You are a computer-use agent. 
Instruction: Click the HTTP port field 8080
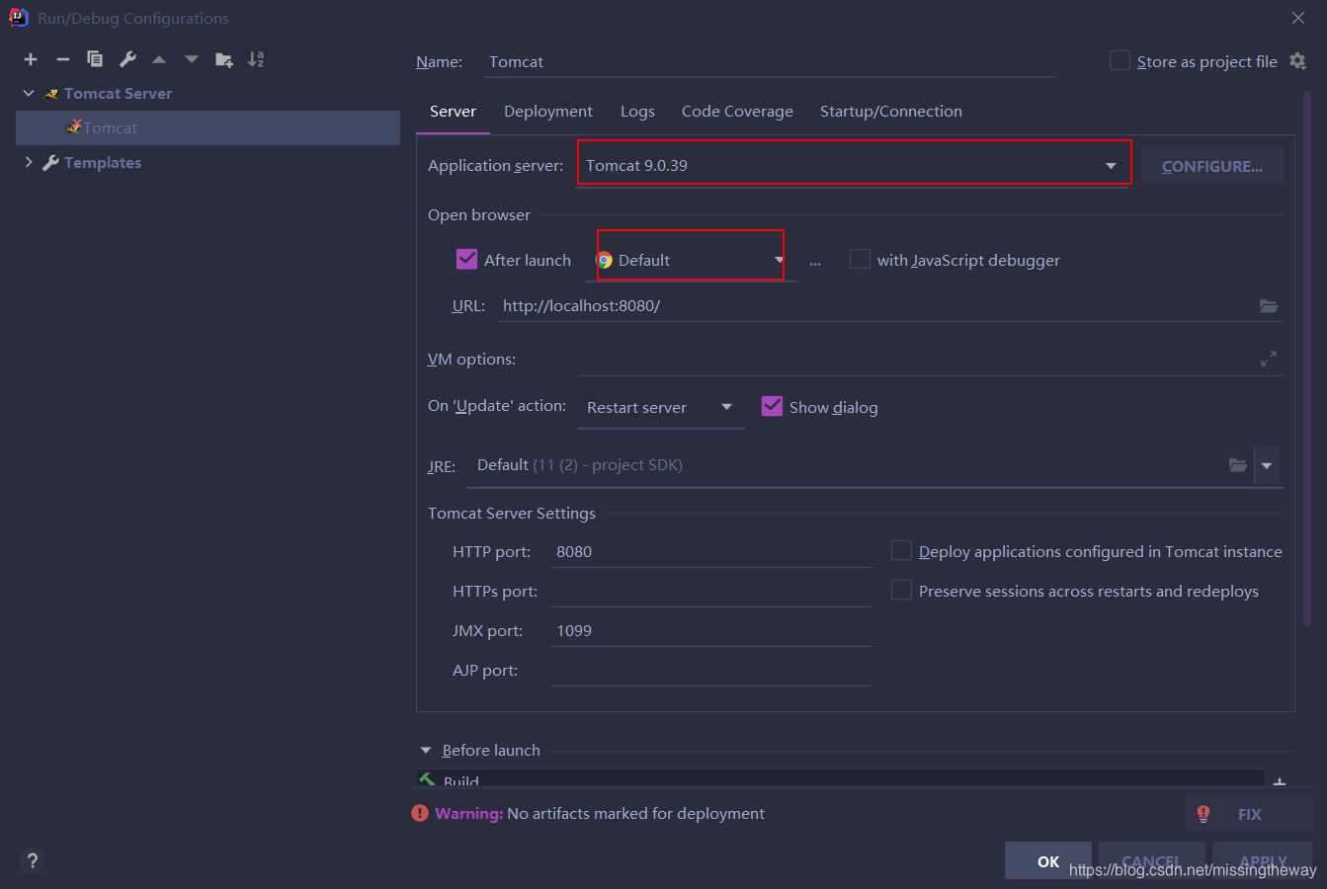[x=711, y=551]
